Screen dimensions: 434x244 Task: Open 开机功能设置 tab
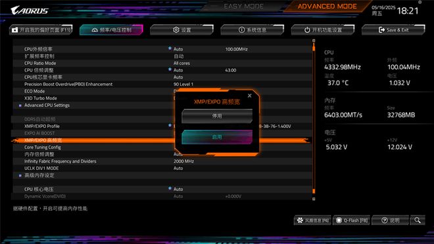click(x=323, y=30)
